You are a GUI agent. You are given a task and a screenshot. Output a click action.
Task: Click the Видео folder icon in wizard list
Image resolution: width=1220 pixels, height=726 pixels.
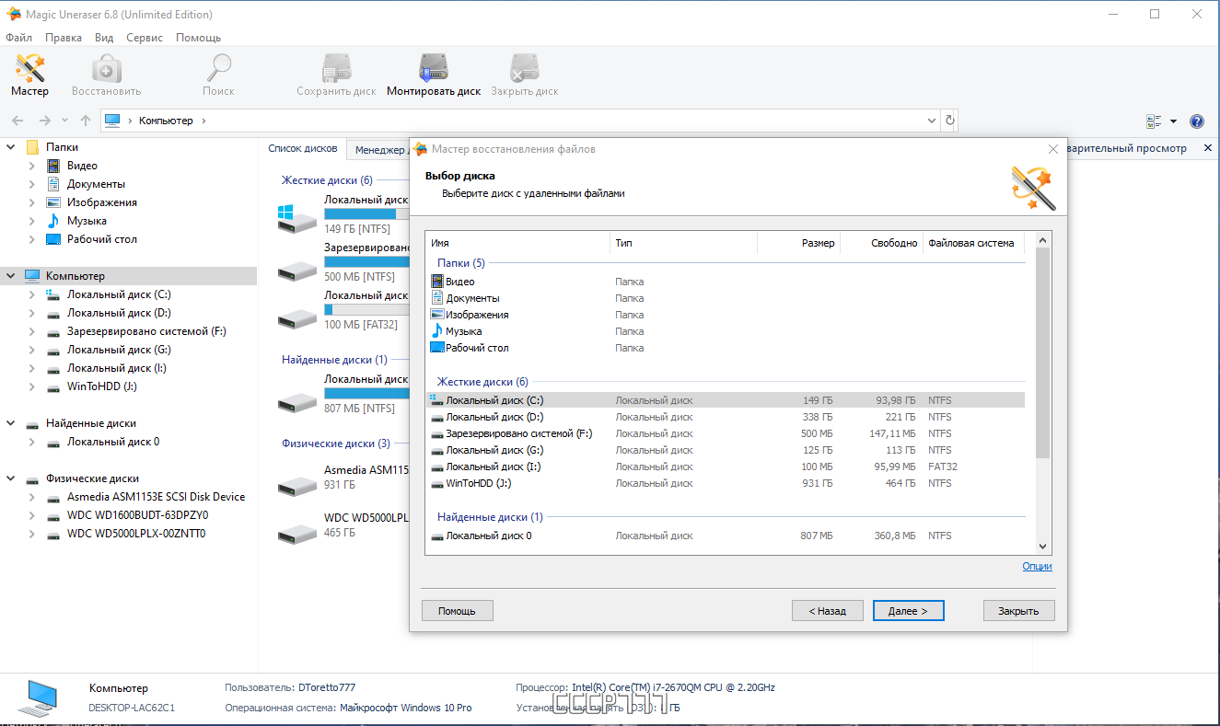437,282
